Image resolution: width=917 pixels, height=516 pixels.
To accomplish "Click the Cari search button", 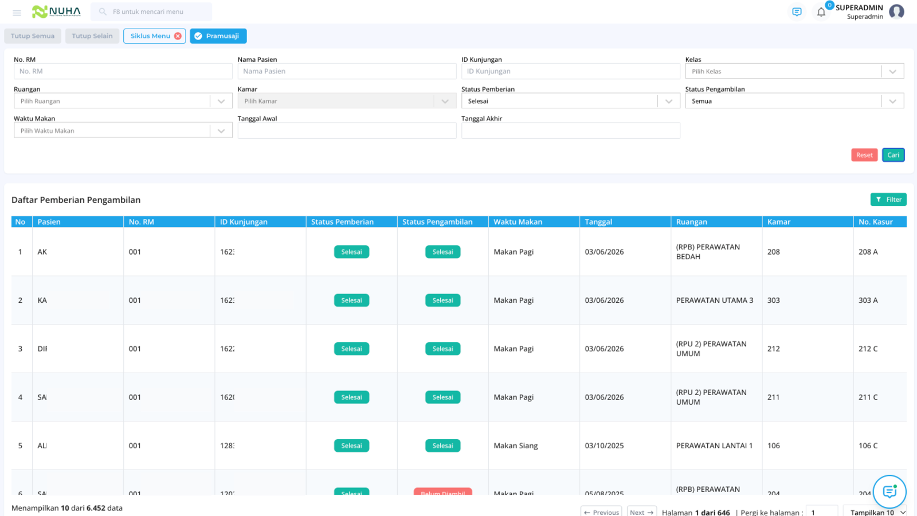I will click(x=894, y=155).
